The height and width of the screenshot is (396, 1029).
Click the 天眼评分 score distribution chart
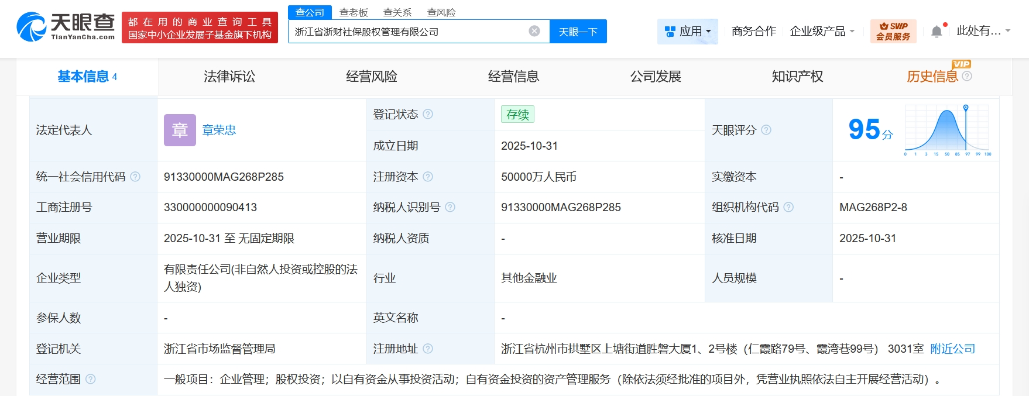coord(947,130)
